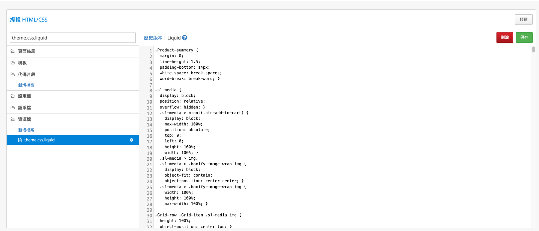Place cursor on 'position: relative;' line
The width and height of the screenshot is (539, 231).
coord(182,101)
